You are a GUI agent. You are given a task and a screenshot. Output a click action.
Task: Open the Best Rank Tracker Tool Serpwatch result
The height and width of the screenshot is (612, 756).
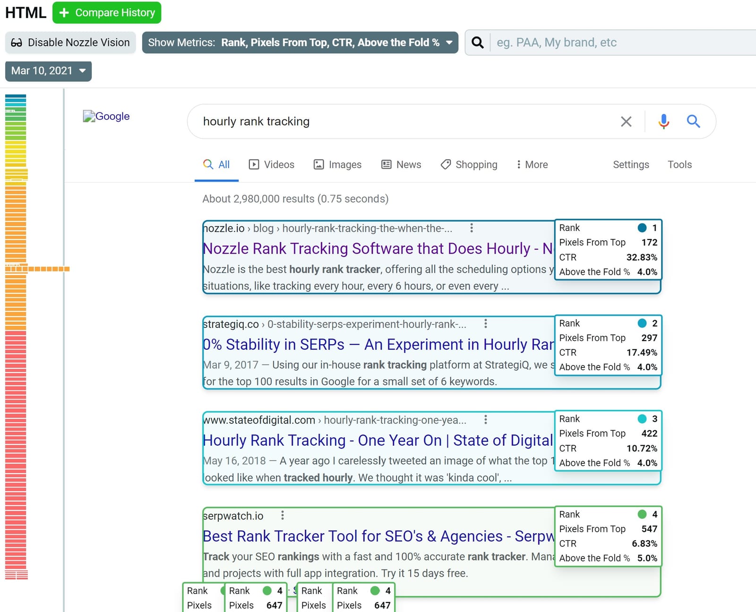pos(378,536)
